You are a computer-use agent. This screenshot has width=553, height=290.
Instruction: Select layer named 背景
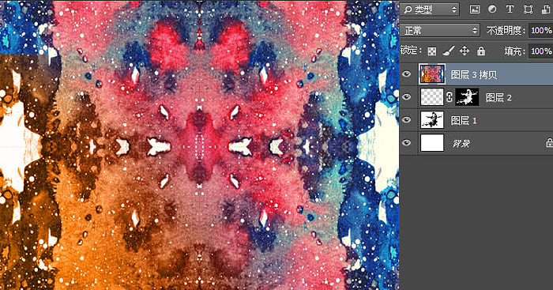(x=461, y=144)
